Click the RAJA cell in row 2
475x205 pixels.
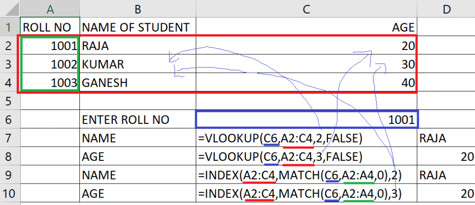pyautogui.click(x=138, y=46)
